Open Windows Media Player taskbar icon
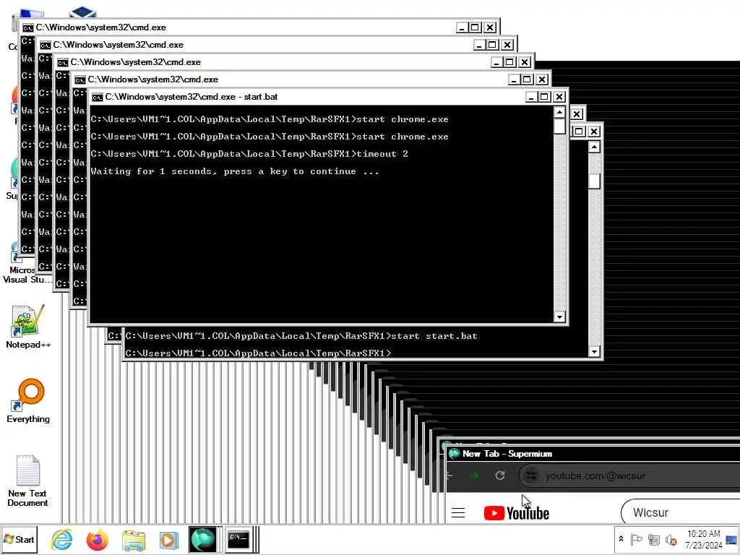Screen dimensions: 740x555 click(168, 540)
